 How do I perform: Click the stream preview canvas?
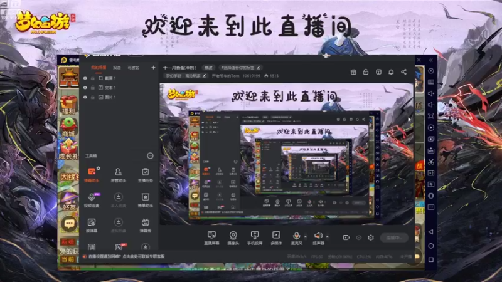click(287, 154)
